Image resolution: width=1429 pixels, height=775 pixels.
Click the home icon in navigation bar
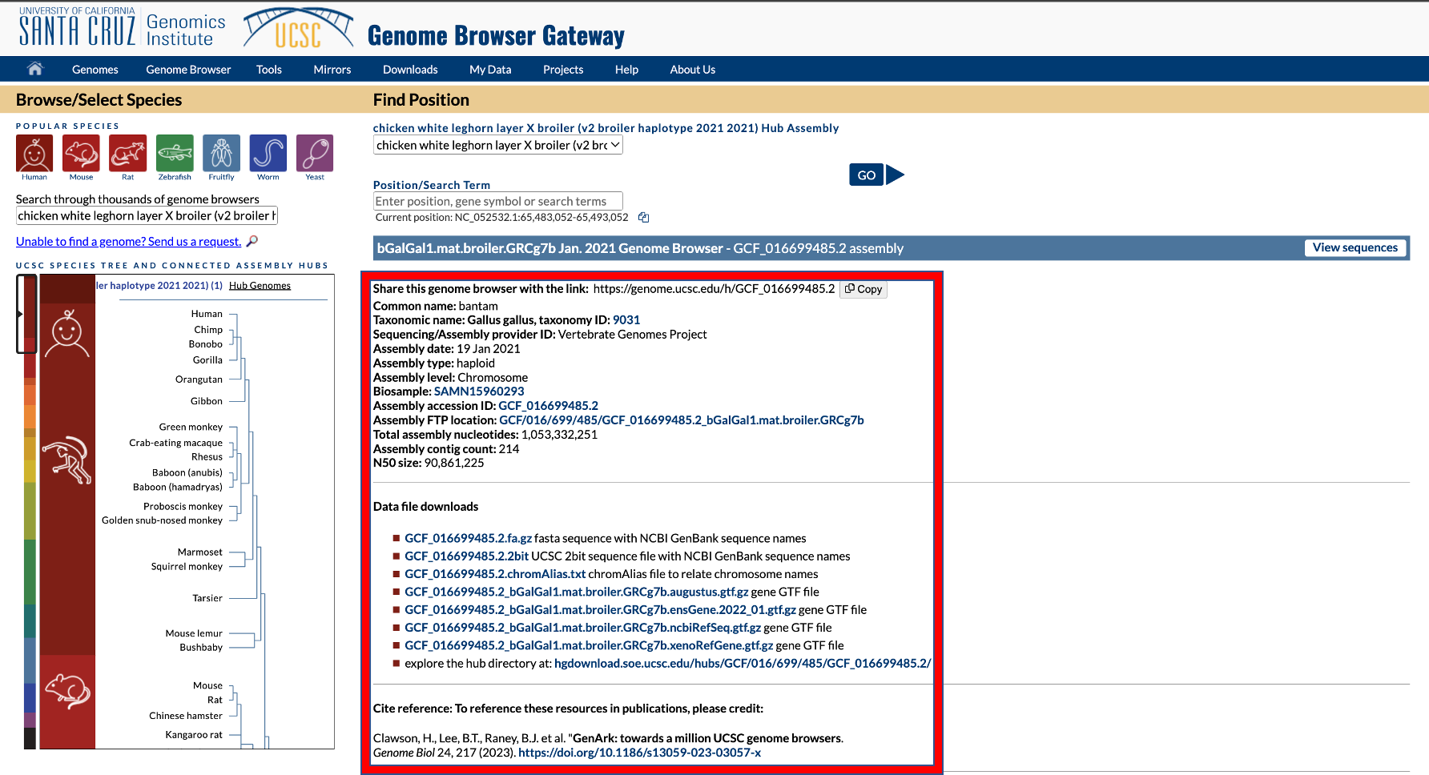(x=35, y=69)
